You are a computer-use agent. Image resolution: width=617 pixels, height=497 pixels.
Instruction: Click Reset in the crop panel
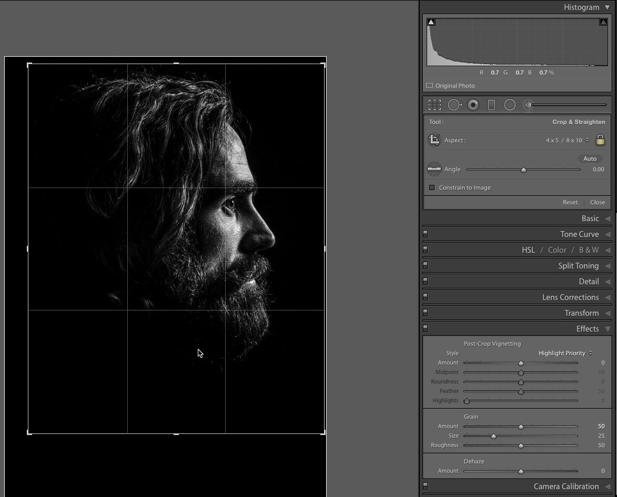click(x=570, y=202)
